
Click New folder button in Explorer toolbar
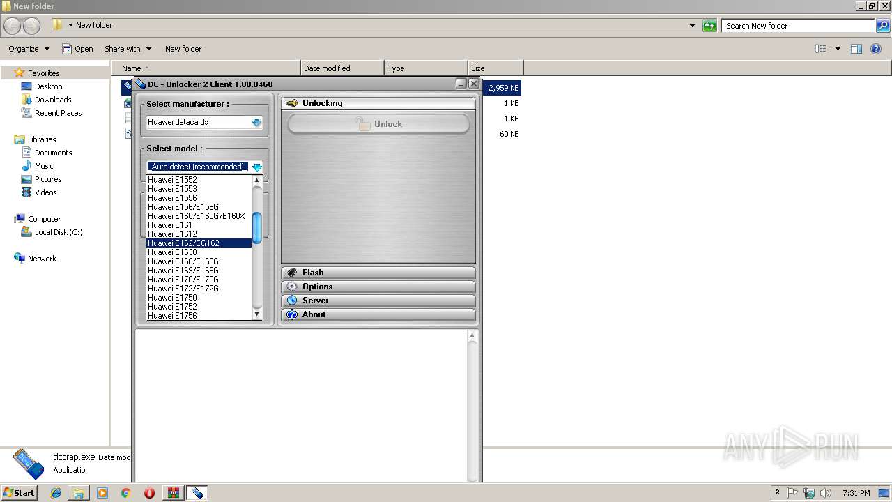[183, 49]
